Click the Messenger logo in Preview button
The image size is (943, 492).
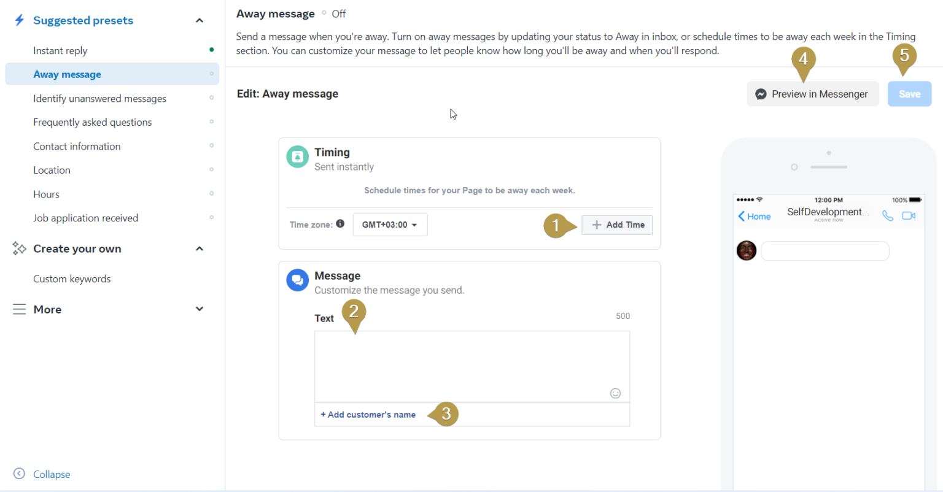point(761,94)
